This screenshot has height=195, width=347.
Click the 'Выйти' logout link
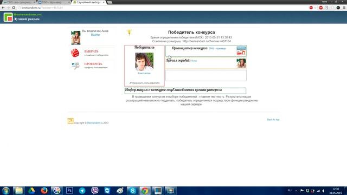(x=95, y=35)
